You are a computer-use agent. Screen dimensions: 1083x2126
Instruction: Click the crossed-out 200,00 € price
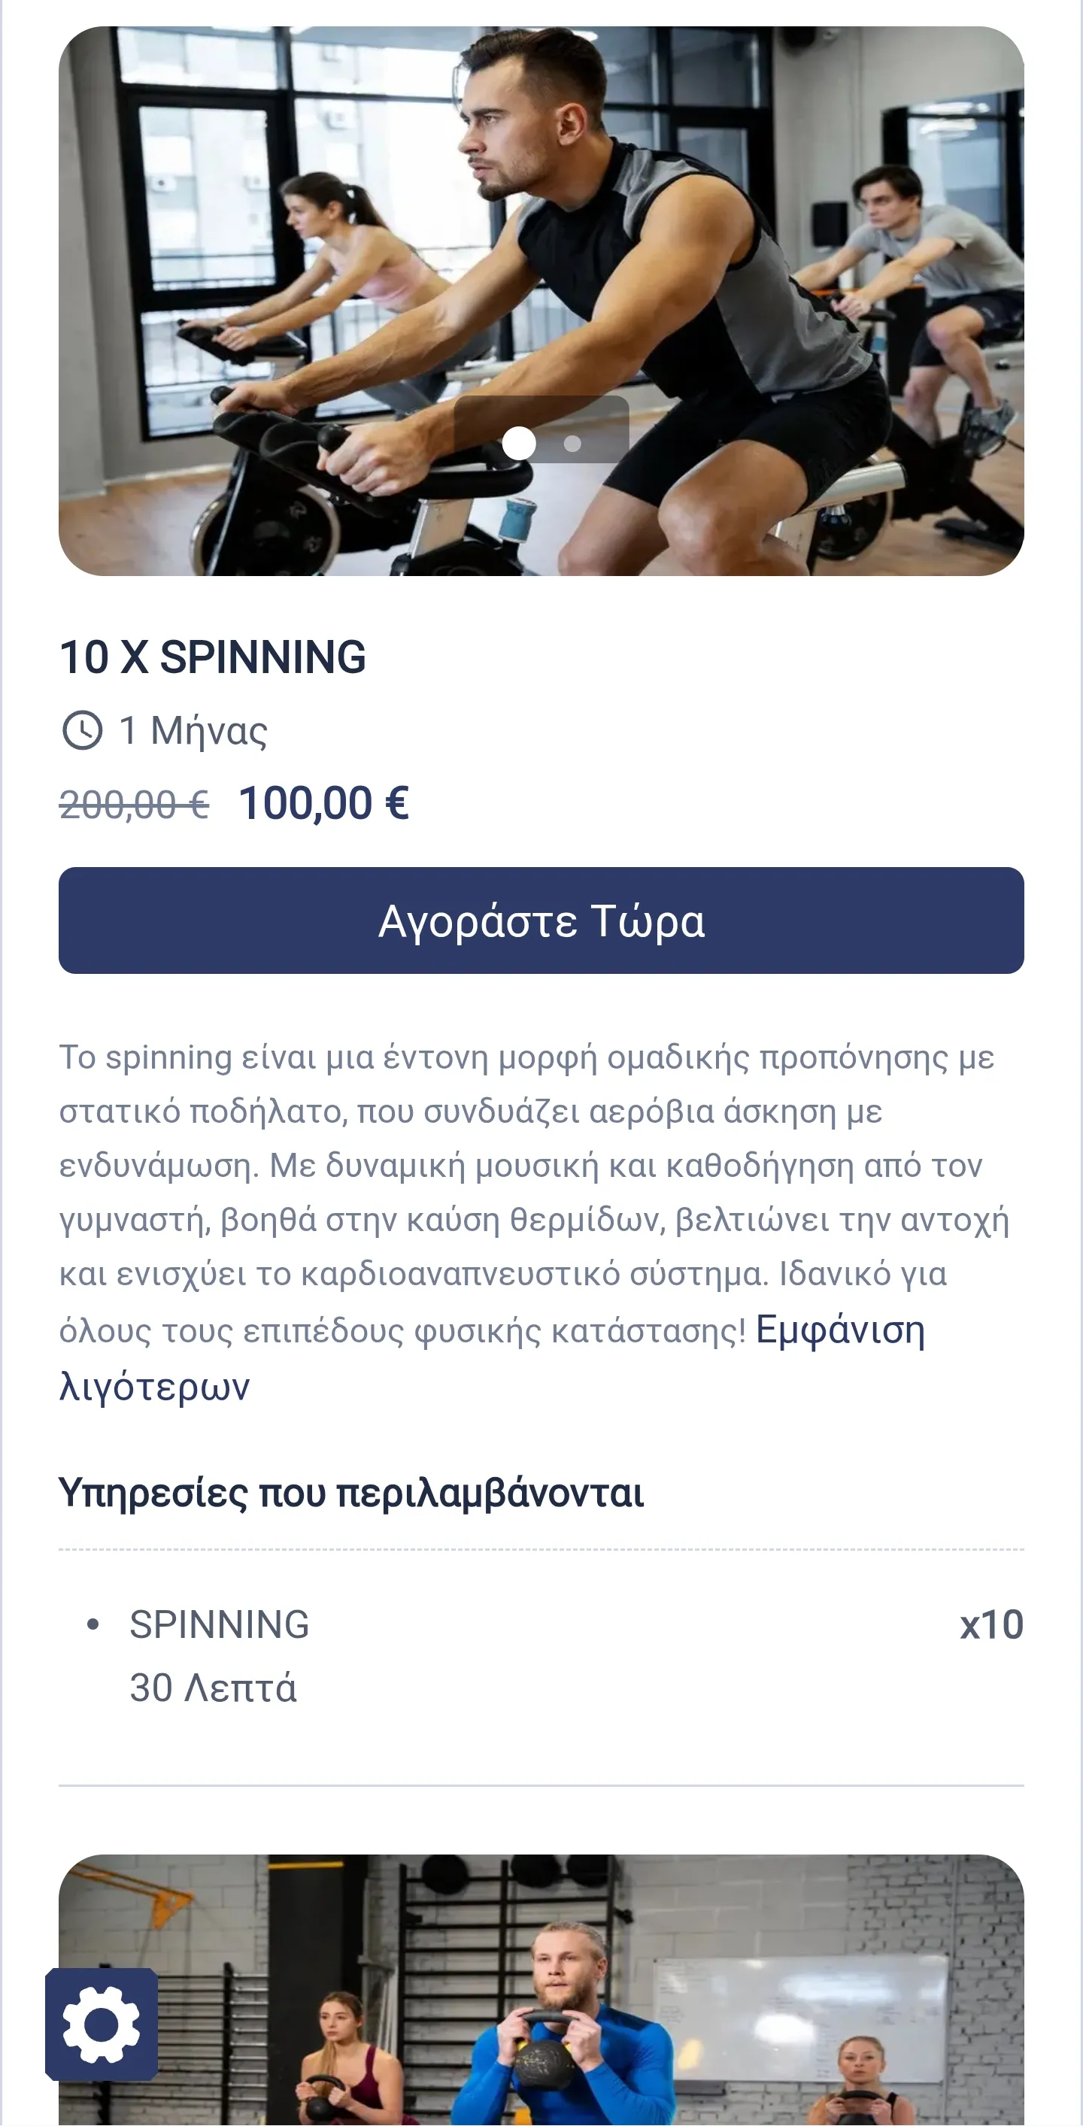pyautogui.click(x=134, y=804)
